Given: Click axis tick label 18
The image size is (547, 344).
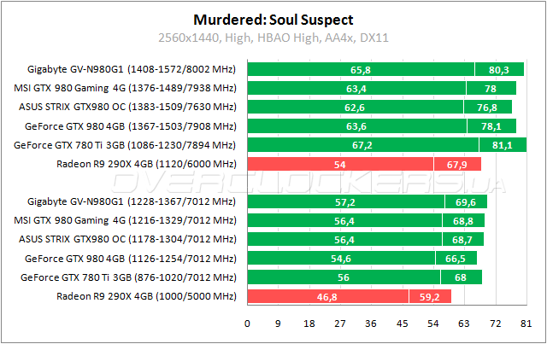Looking at the screenshot, I should pyautogui.click(x=309, y=324).
